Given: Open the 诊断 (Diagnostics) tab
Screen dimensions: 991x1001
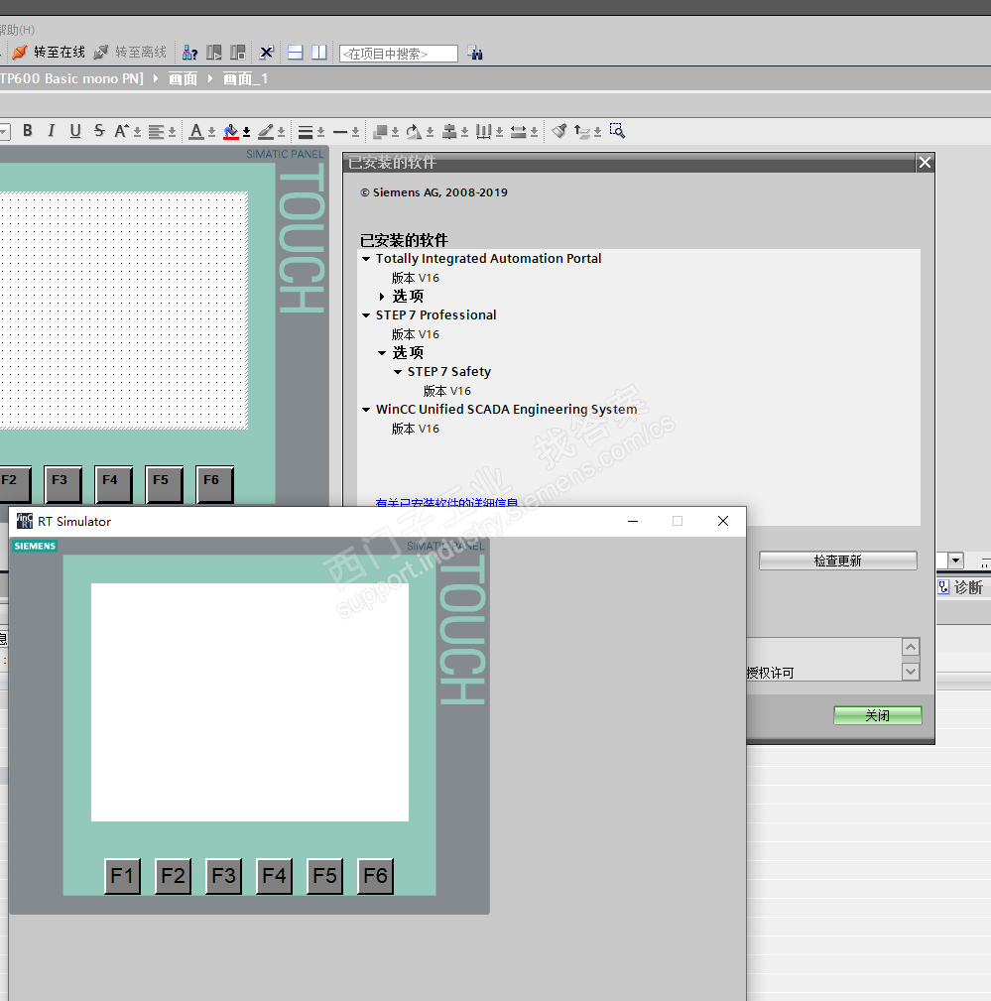Looking at the screenshot, I should click(960, 587).
